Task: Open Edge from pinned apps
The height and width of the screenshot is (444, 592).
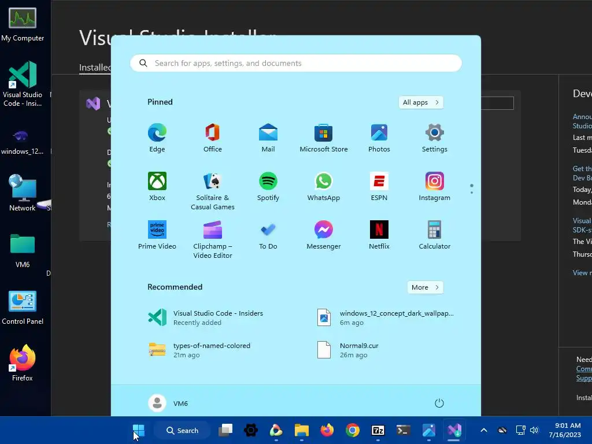Action: click(157, 138)
